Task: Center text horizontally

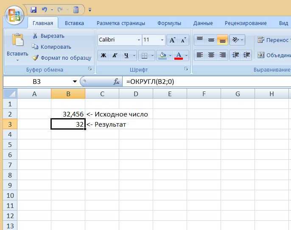Action: point(211,55)
